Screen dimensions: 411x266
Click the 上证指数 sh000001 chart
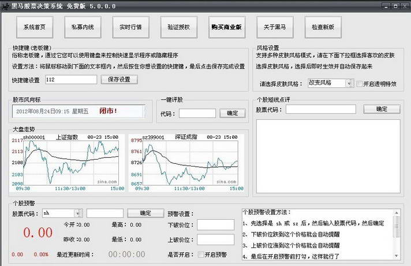67,162
